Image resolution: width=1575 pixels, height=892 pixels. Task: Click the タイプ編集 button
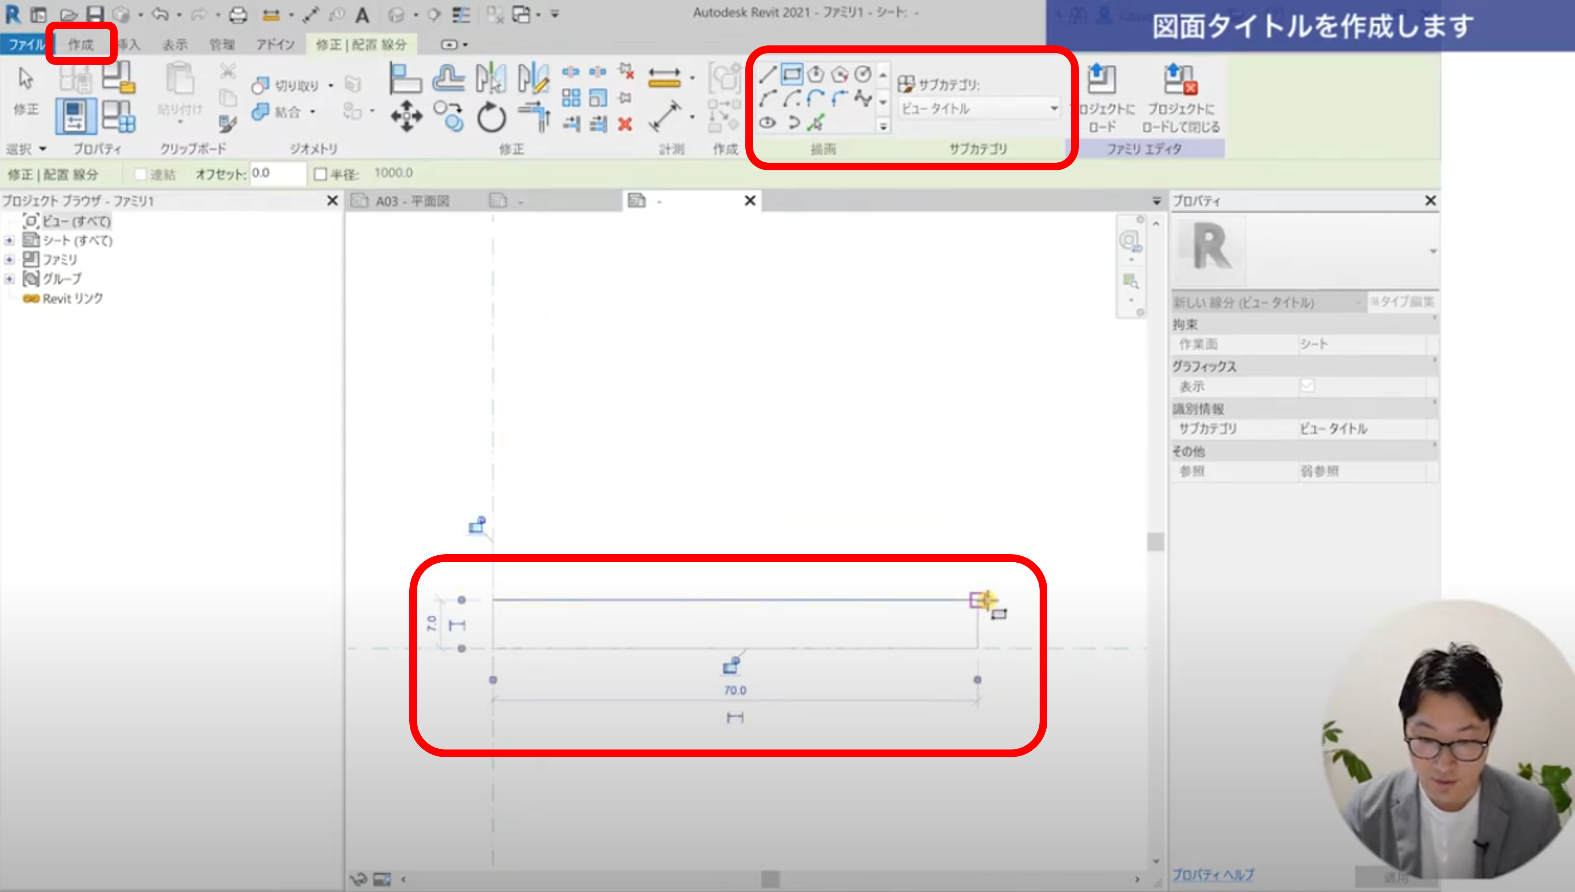[1402, 301]
